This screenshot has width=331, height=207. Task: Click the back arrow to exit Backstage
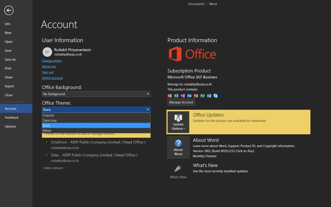click(9, 10)
